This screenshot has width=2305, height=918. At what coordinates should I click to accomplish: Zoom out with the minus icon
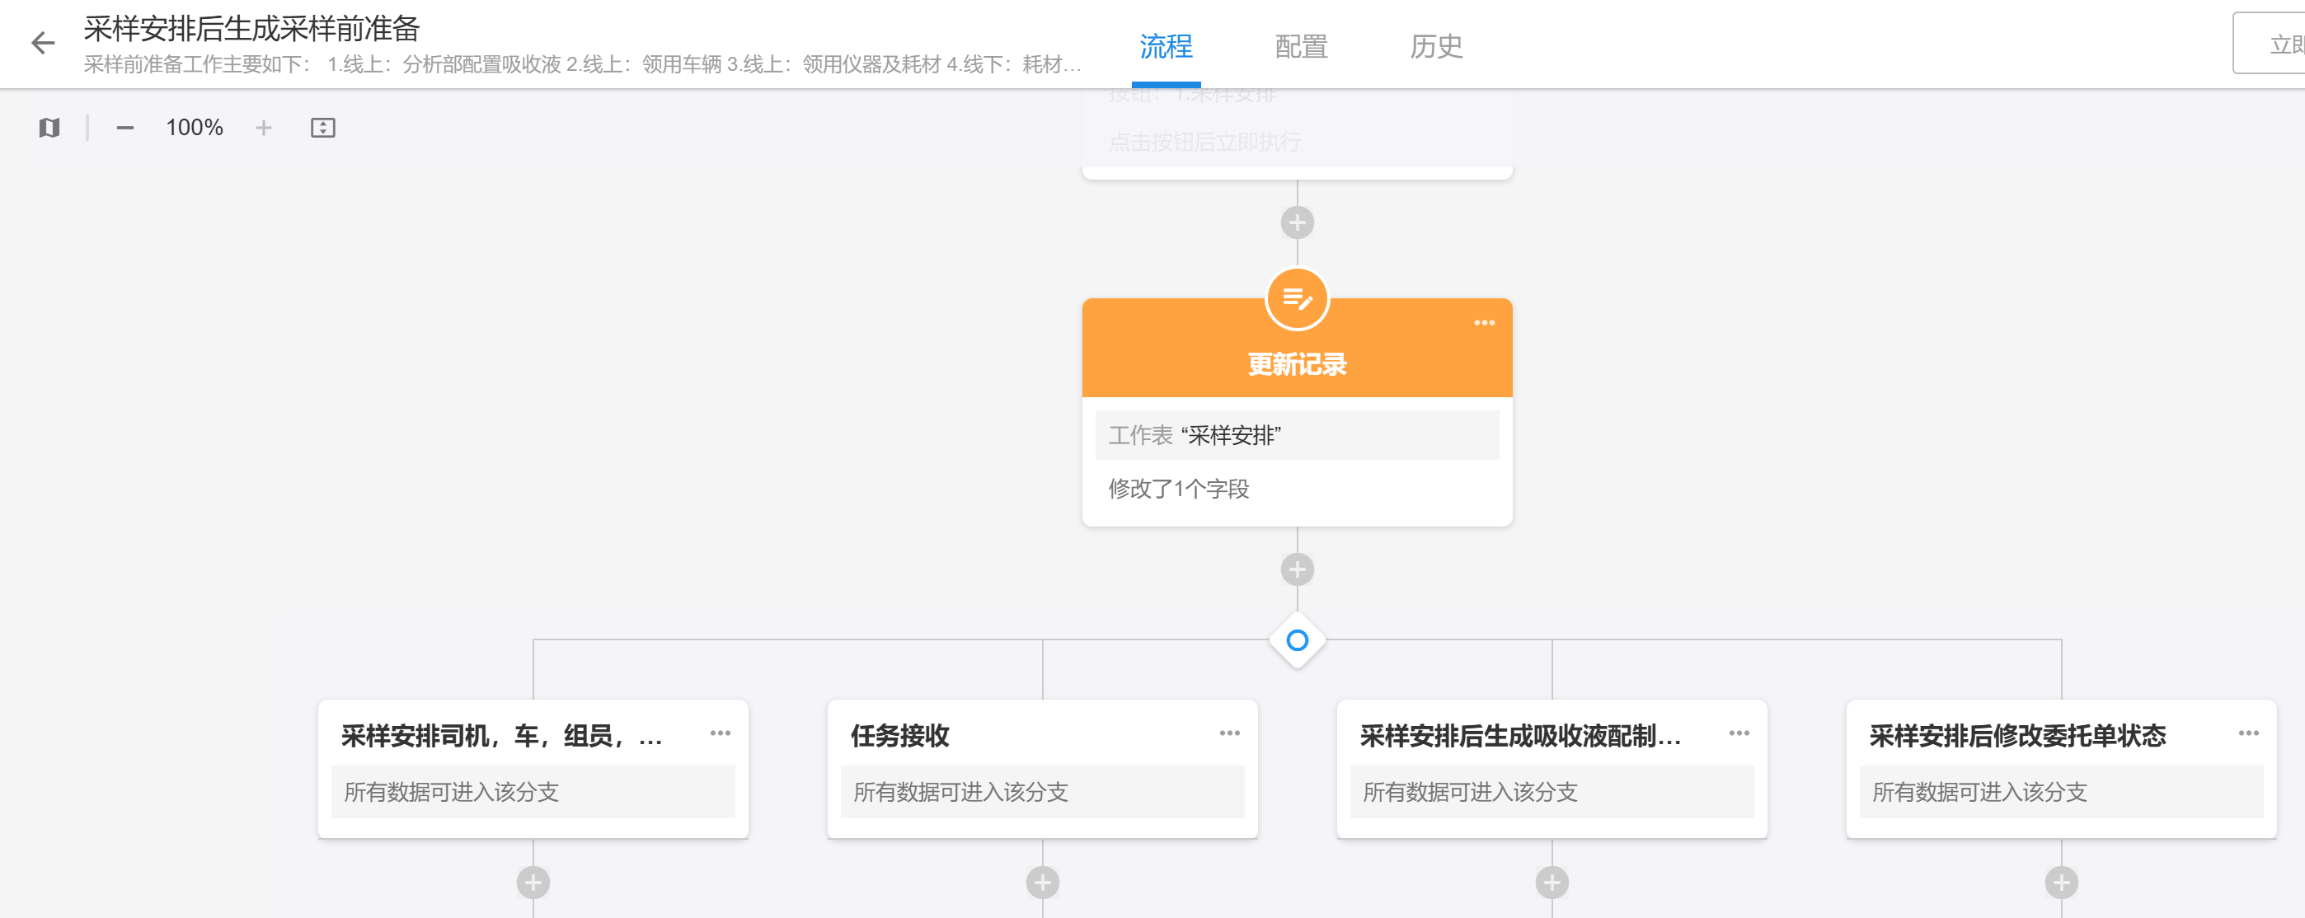pyautogui.click(x=125, y=128)
